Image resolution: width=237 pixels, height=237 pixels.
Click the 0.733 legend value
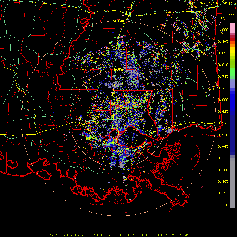[x=223, y=88]
